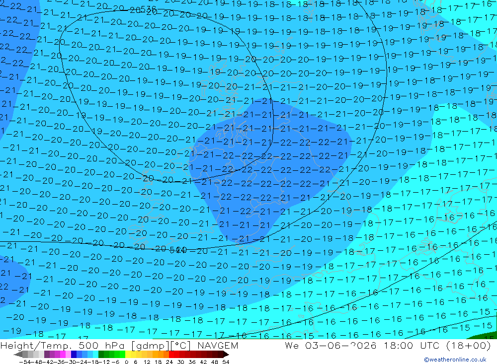Click the [gdmp] unit label
The width and height of the screenshot is (497, 364).
tap(151, 346)
